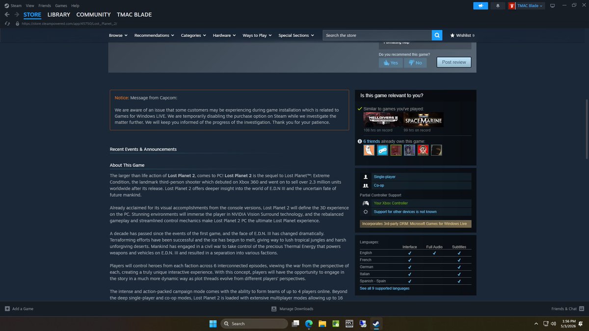Click Support for other devices is not known

tap(405, 212)
